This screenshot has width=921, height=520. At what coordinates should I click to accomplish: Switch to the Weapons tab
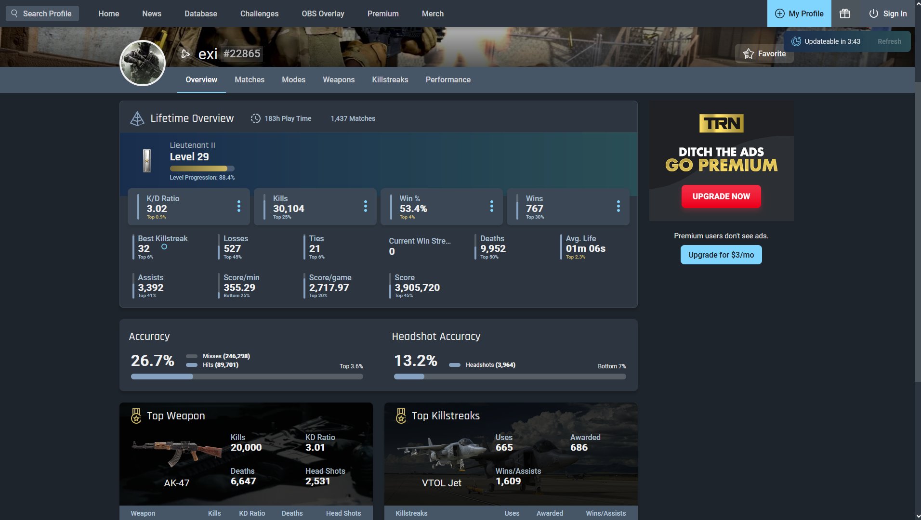pos(339,80)
